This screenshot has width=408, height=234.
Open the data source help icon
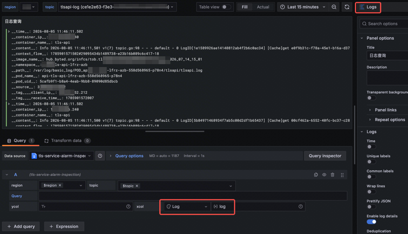click(x=100, y=156)
